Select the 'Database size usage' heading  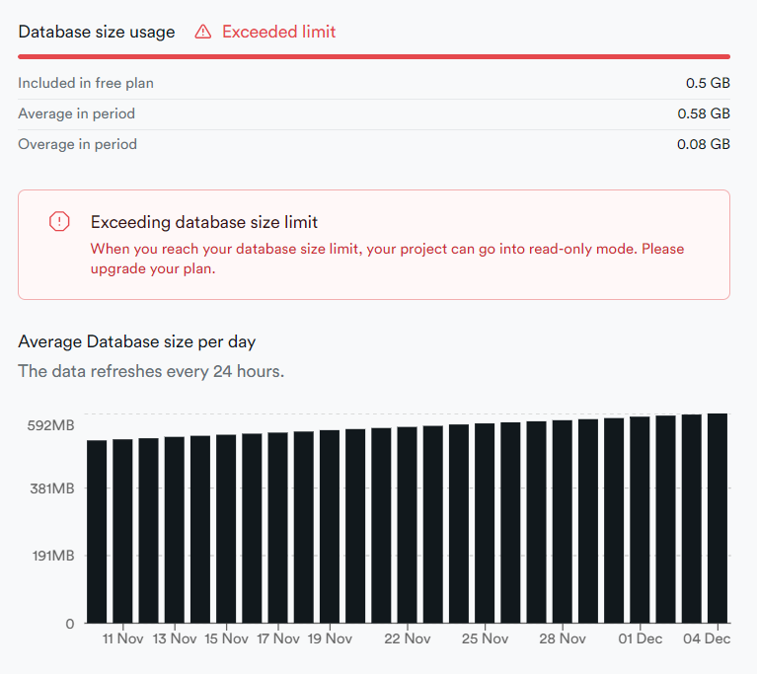pos(97,32)
